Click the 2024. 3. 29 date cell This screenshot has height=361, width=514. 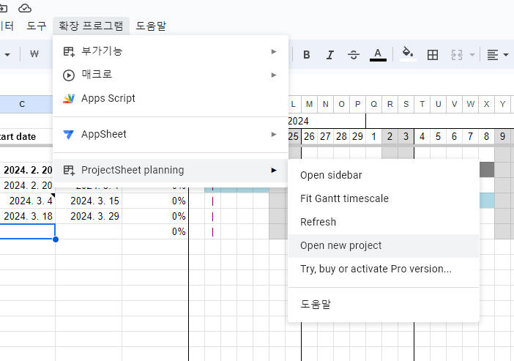pyautogui.click(x=89, y=216)
